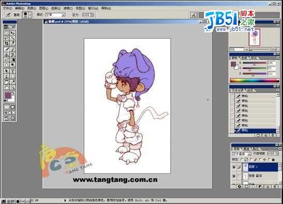
Task: Select the Rectangular Marquee tool
Action: coord(7,33)
